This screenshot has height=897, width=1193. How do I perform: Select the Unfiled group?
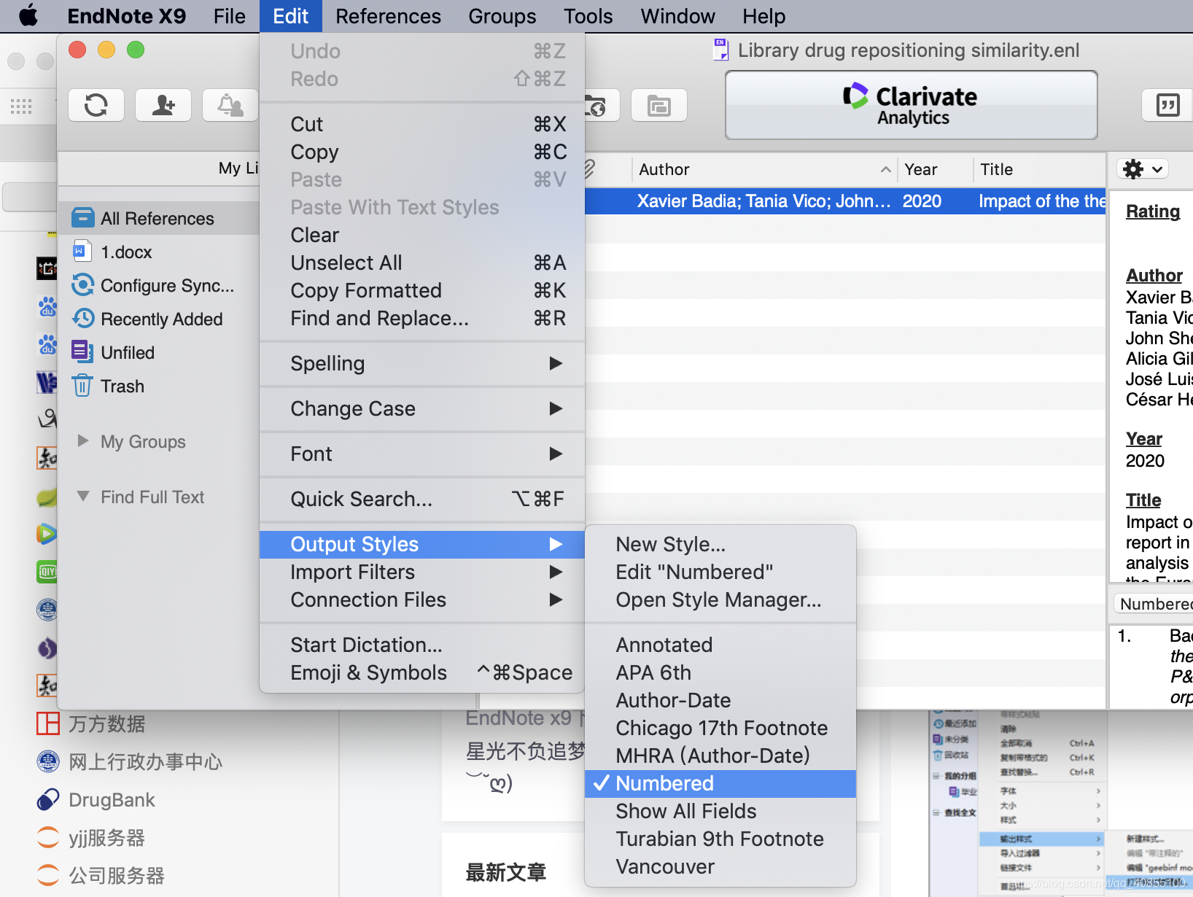click(x=128, y=352)
